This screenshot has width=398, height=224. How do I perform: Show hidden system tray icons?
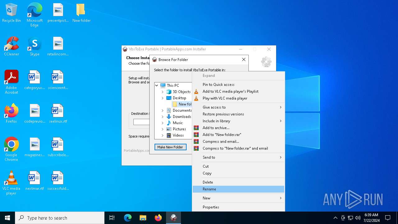[335, 218]
